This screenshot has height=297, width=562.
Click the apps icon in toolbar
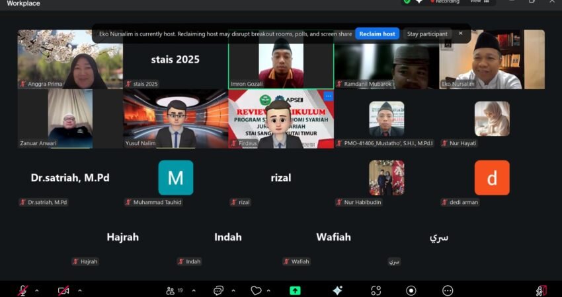(x=376, y=290)
